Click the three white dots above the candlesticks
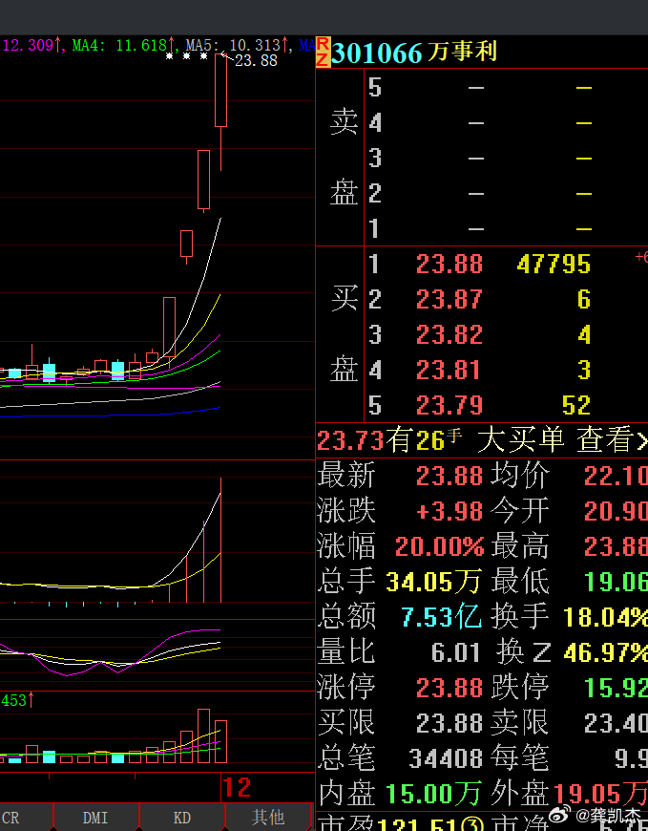Screen dimensions: 648x831 pyautogui.click(x=185, y=56)
